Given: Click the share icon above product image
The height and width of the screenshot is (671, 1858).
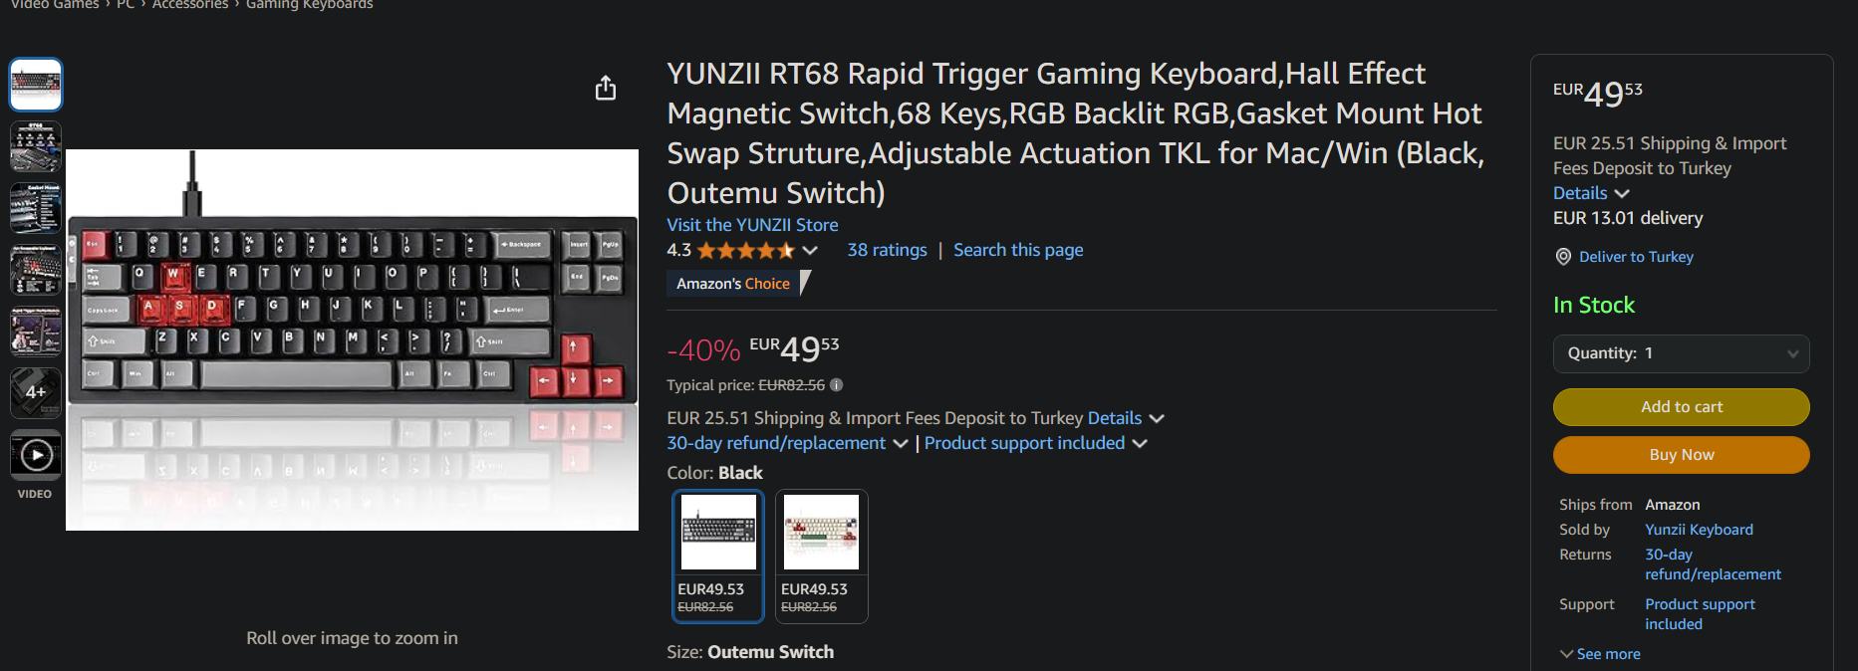Looking at the screenshot, I should pos(606,89).
